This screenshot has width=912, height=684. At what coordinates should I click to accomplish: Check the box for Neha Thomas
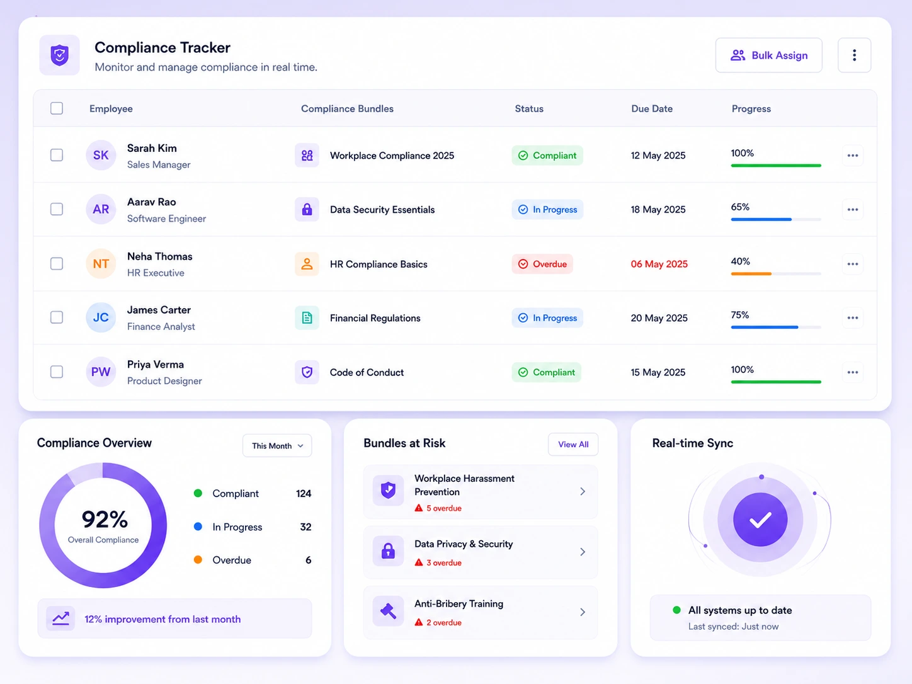57,263
